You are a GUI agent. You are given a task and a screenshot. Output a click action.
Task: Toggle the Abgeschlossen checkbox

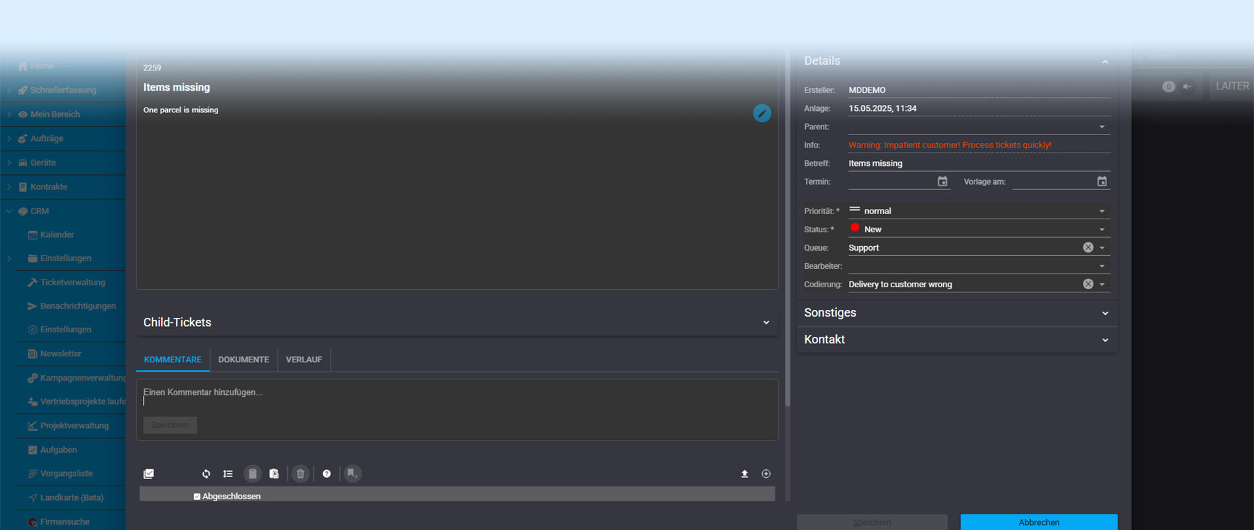tap(197, 497)
